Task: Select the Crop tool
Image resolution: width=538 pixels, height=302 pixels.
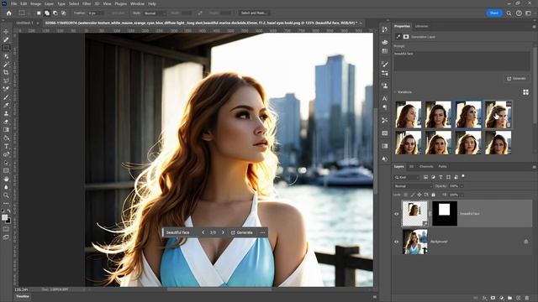Action: coord(6,73)
